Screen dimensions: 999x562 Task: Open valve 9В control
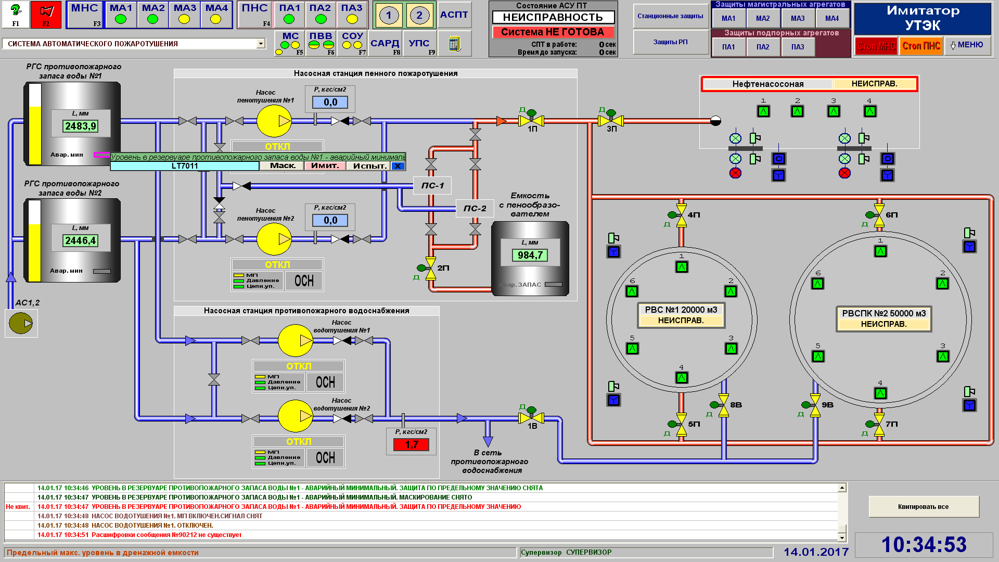pyautogui.click(x=814, y=405)
